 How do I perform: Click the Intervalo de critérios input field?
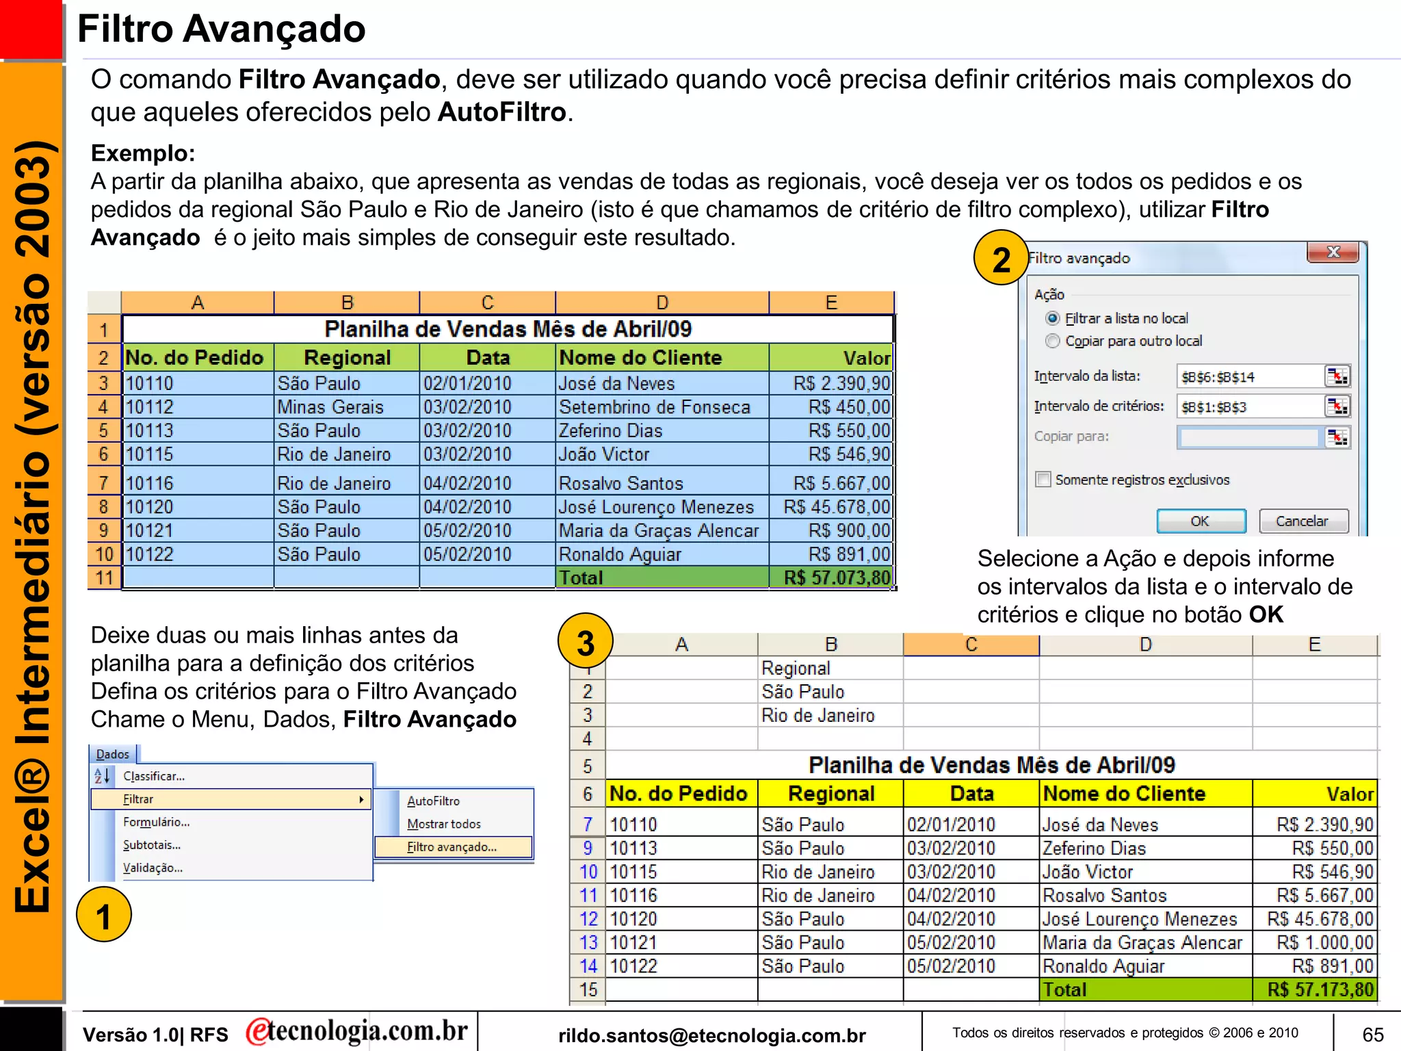[x=1251, y=406]
